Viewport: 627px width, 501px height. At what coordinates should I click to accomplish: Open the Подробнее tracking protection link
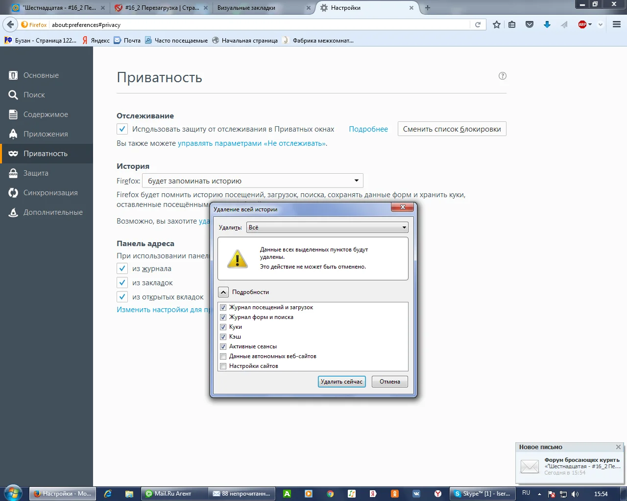click(x=368, y=129)
